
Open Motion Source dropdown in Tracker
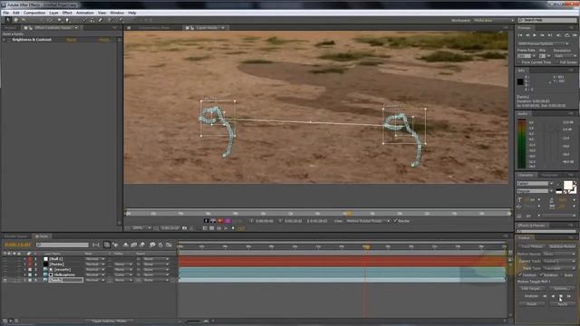(x=559, y=254)
